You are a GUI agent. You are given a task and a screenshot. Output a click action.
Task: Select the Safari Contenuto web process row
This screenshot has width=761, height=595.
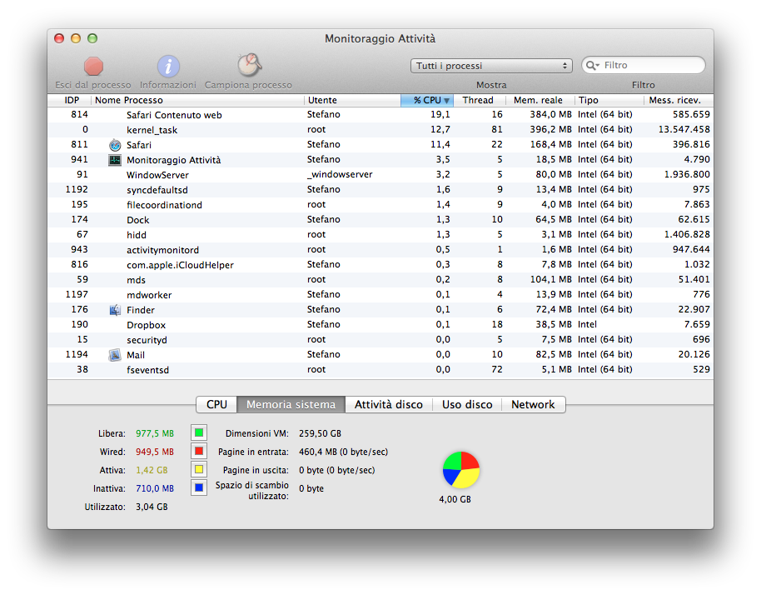point(380,115)
